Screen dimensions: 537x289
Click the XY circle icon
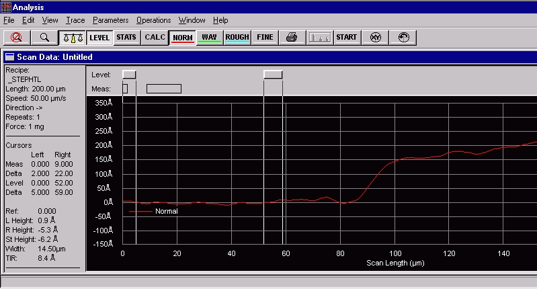tap(376, 37)
